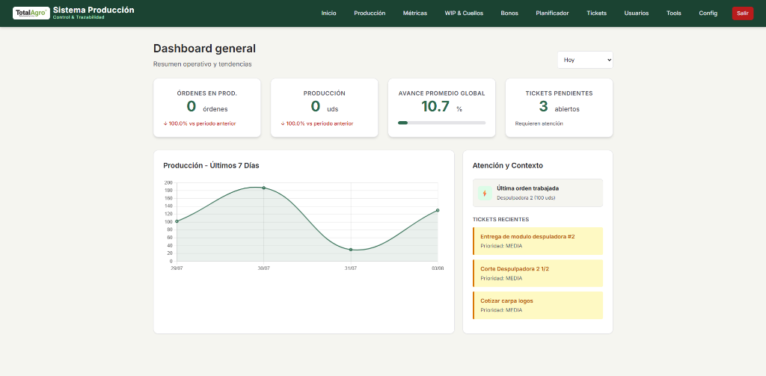The width and height of the screenshot is (766, 376).
Task: Go to Usuarios in the navbar
Action: pyautogui.click(x=637, y=13)
